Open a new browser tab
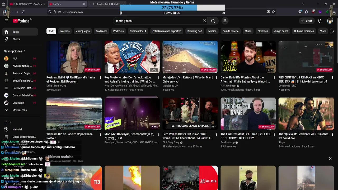The width and height of the screenshot is (338, 190). coord(130,4)
